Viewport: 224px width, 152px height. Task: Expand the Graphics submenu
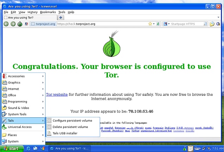pyautogui.click(x=23, y=82)
